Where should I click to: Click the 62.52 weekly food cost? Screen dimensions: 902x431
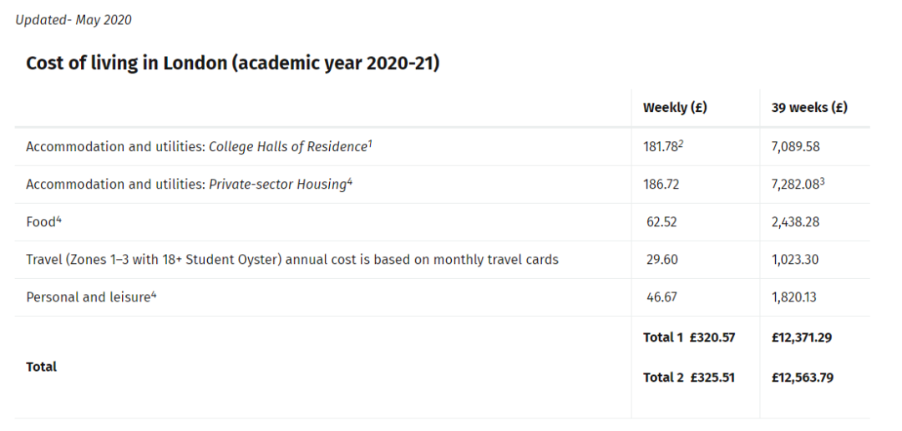(x=662, y=222)
